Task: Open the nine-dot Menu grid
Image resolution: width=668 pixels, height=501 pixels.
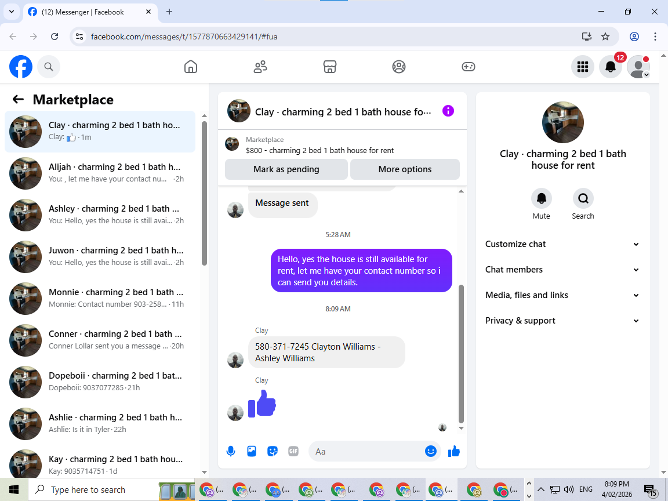Action: pos(582,67)
